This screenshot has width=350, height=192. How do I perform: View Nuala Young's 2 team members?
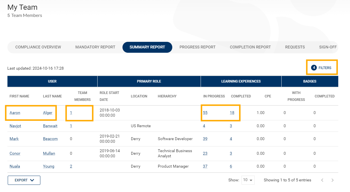[x=71, y=166]
